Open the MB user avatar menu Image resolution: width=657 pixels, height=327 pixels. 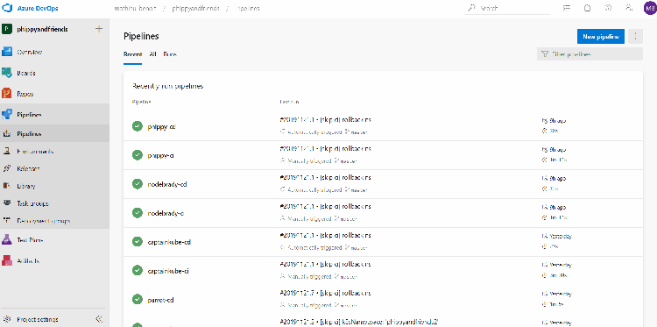[x=649, y=9]
